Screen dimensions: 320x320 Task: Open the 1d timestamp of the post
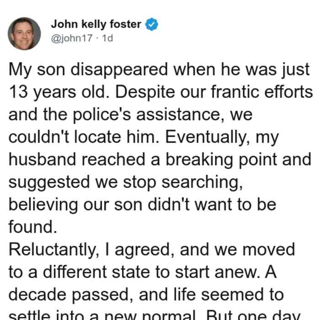107,38
